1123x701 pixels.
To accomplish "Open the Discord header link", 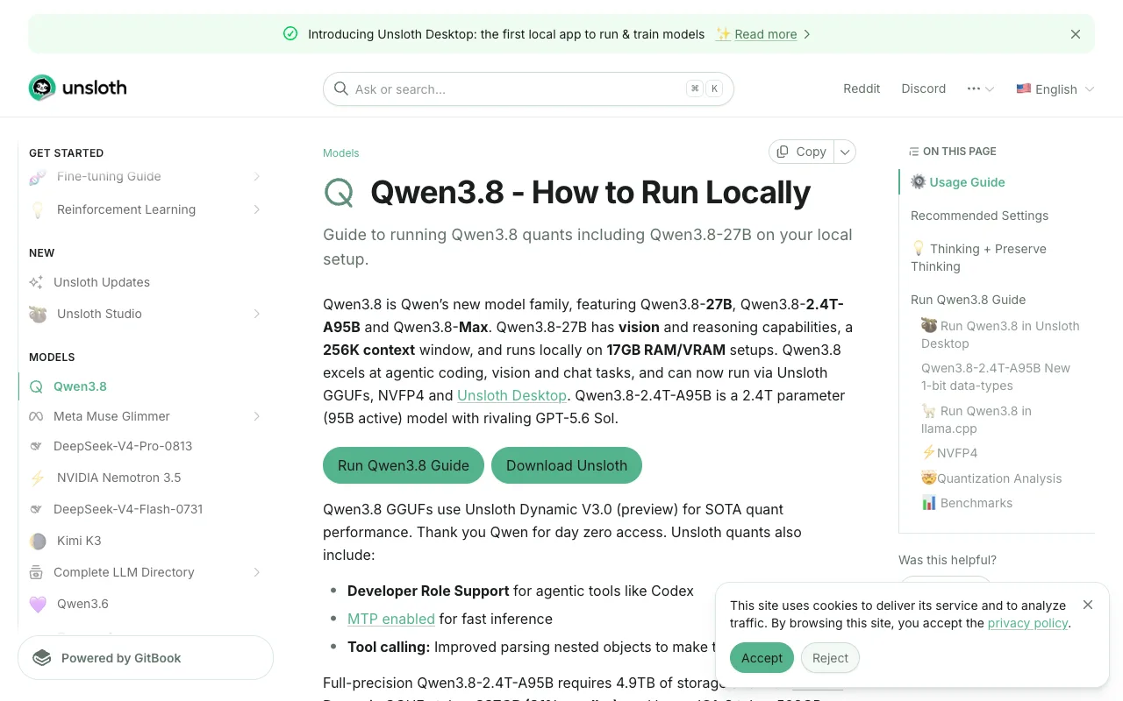I will (x=924, y=89).
